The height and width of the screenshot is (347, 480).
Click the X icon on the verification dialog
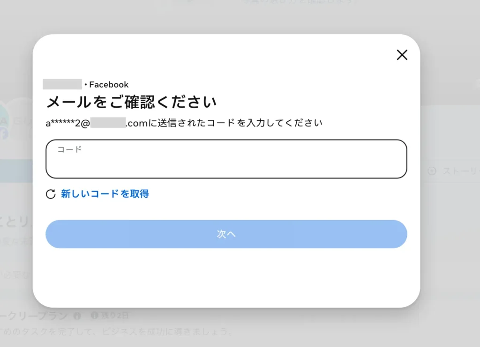(402, 55)
